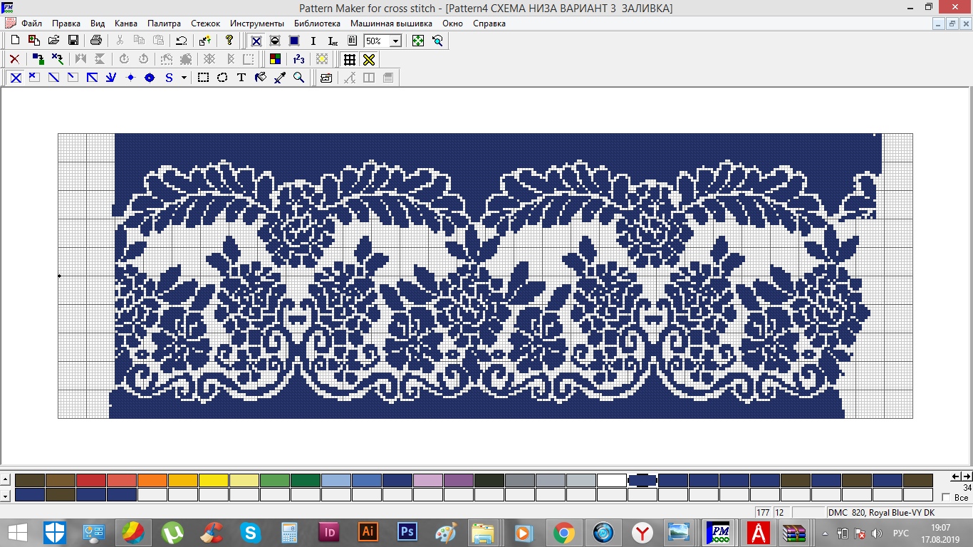This screenshot has width=973, height=547.
Task: Toggle the grid display button
Action: tap(349, 59)
